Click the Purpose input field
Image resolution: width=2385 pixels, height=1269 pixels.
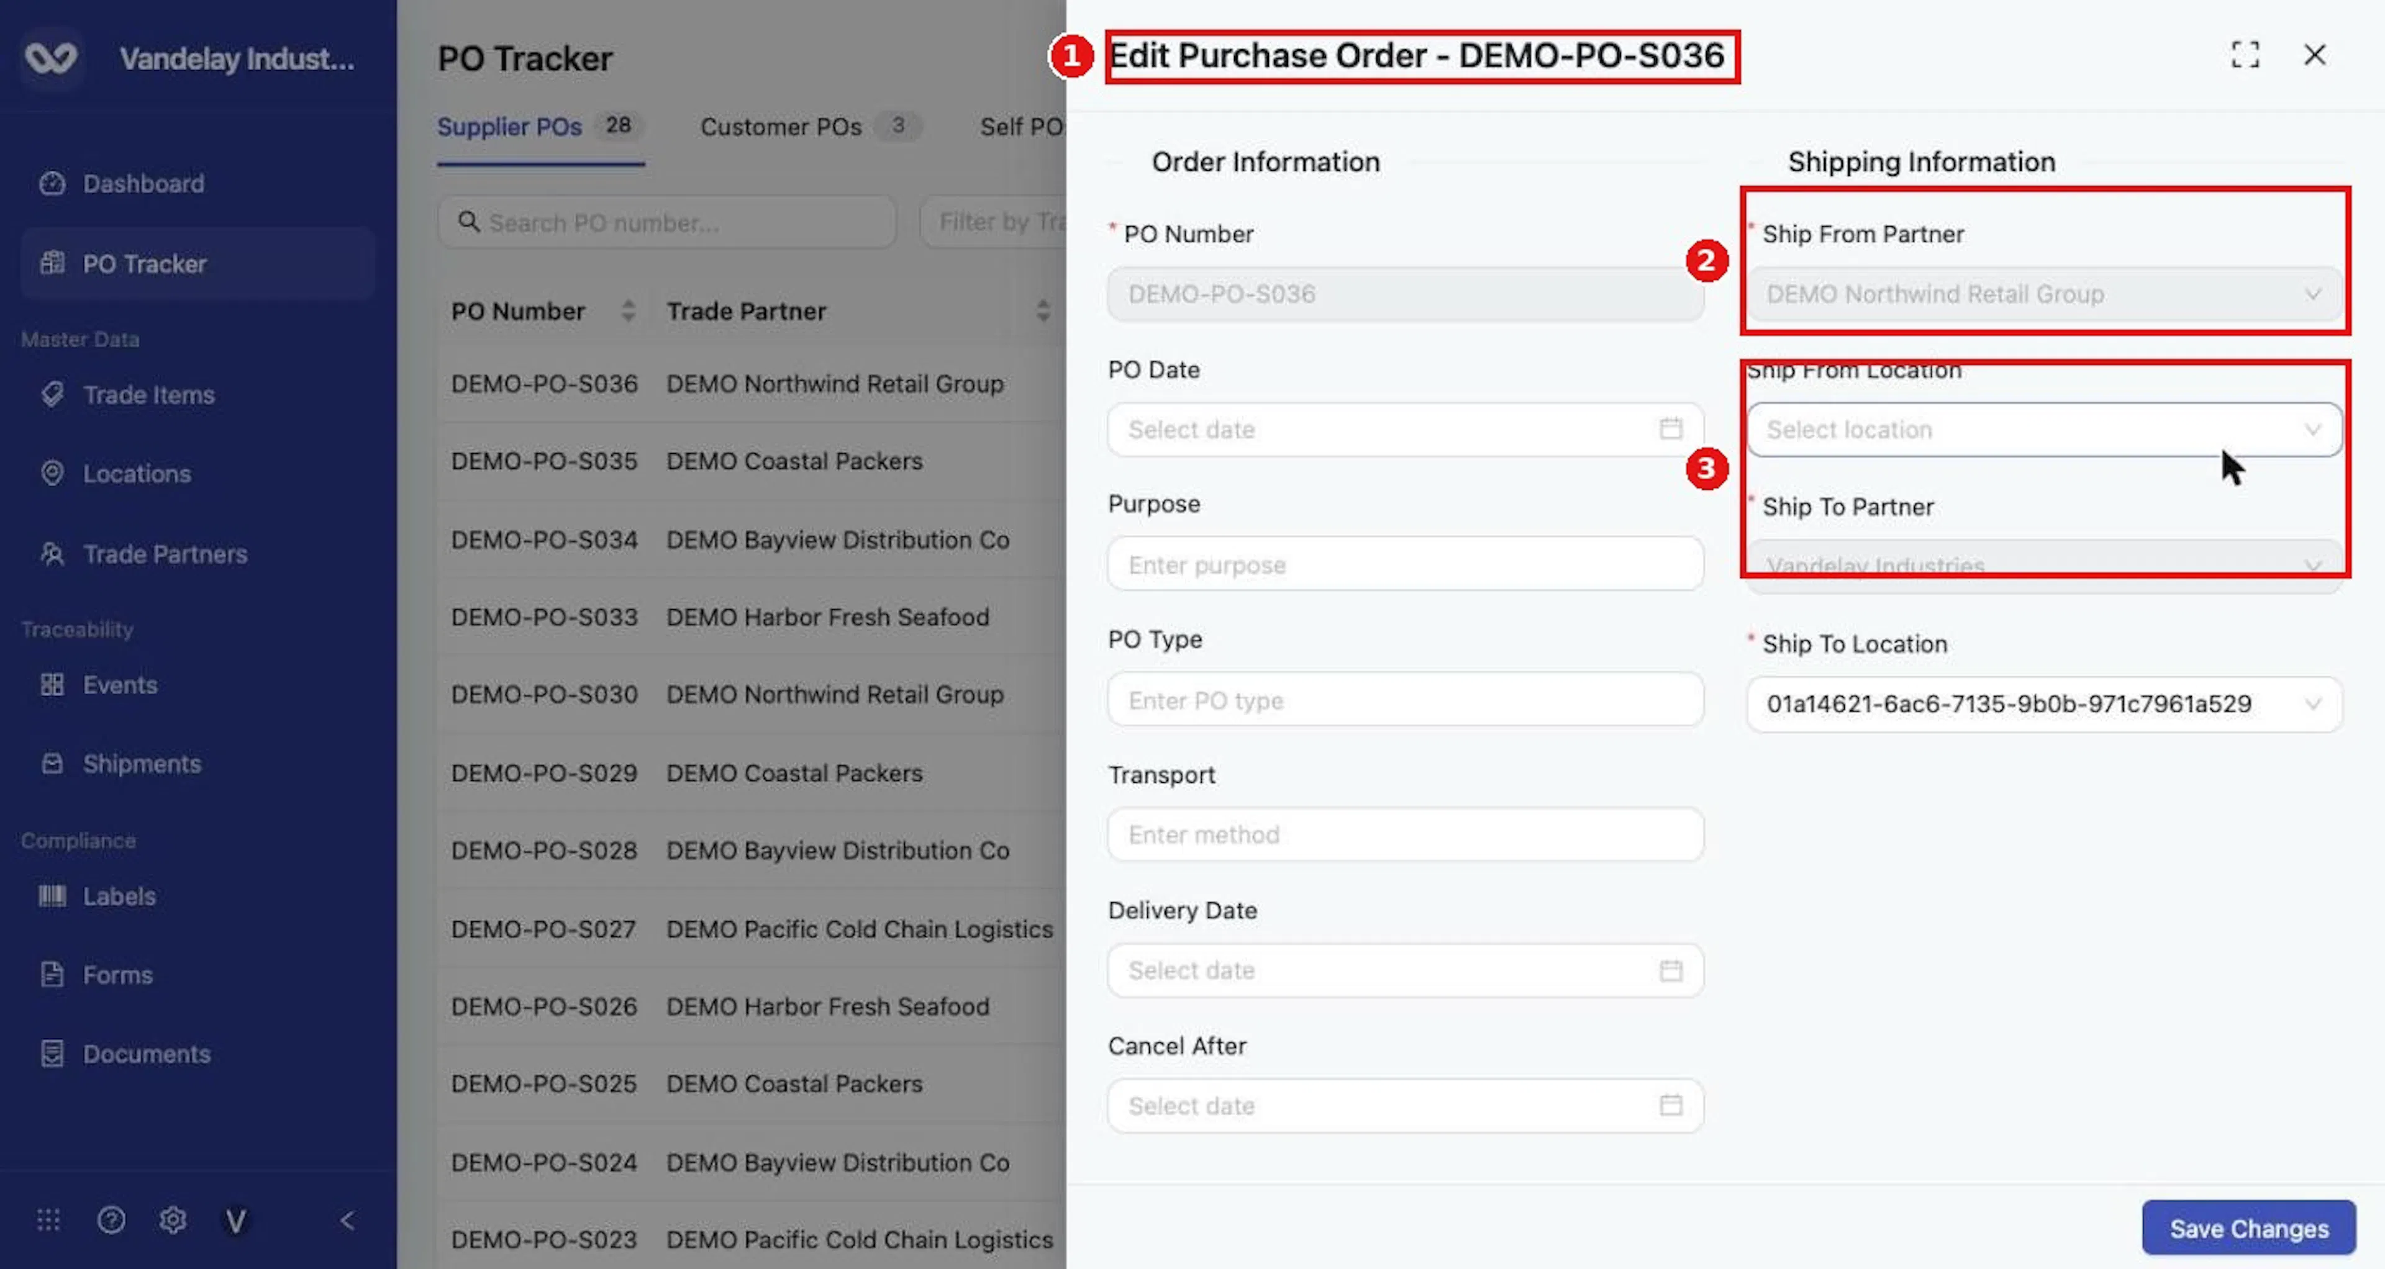1404,564
